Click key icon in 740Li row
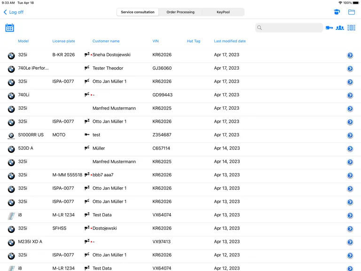The width and height of the screenshot is (361, 271). coord(87,95)
